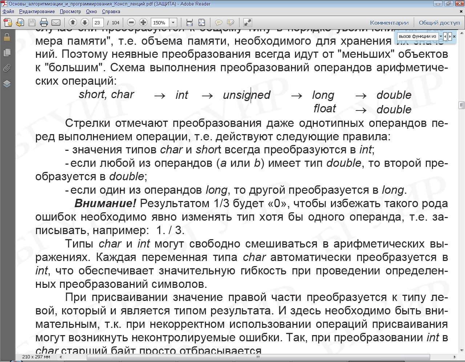
Task: Find next match with right arrow
Action: [x=450, y=36]
